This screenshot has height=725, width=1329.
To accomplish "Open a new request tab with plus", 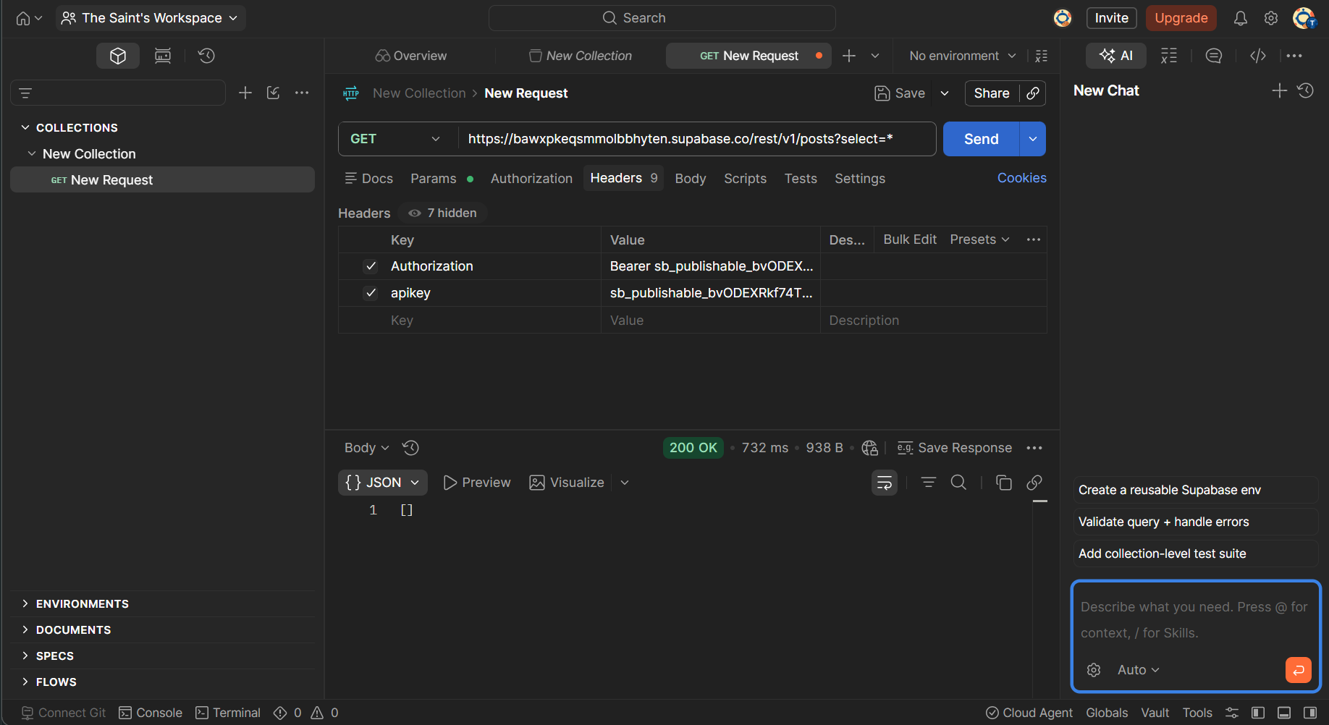I will pyautogui.click(x=849, y=56).
